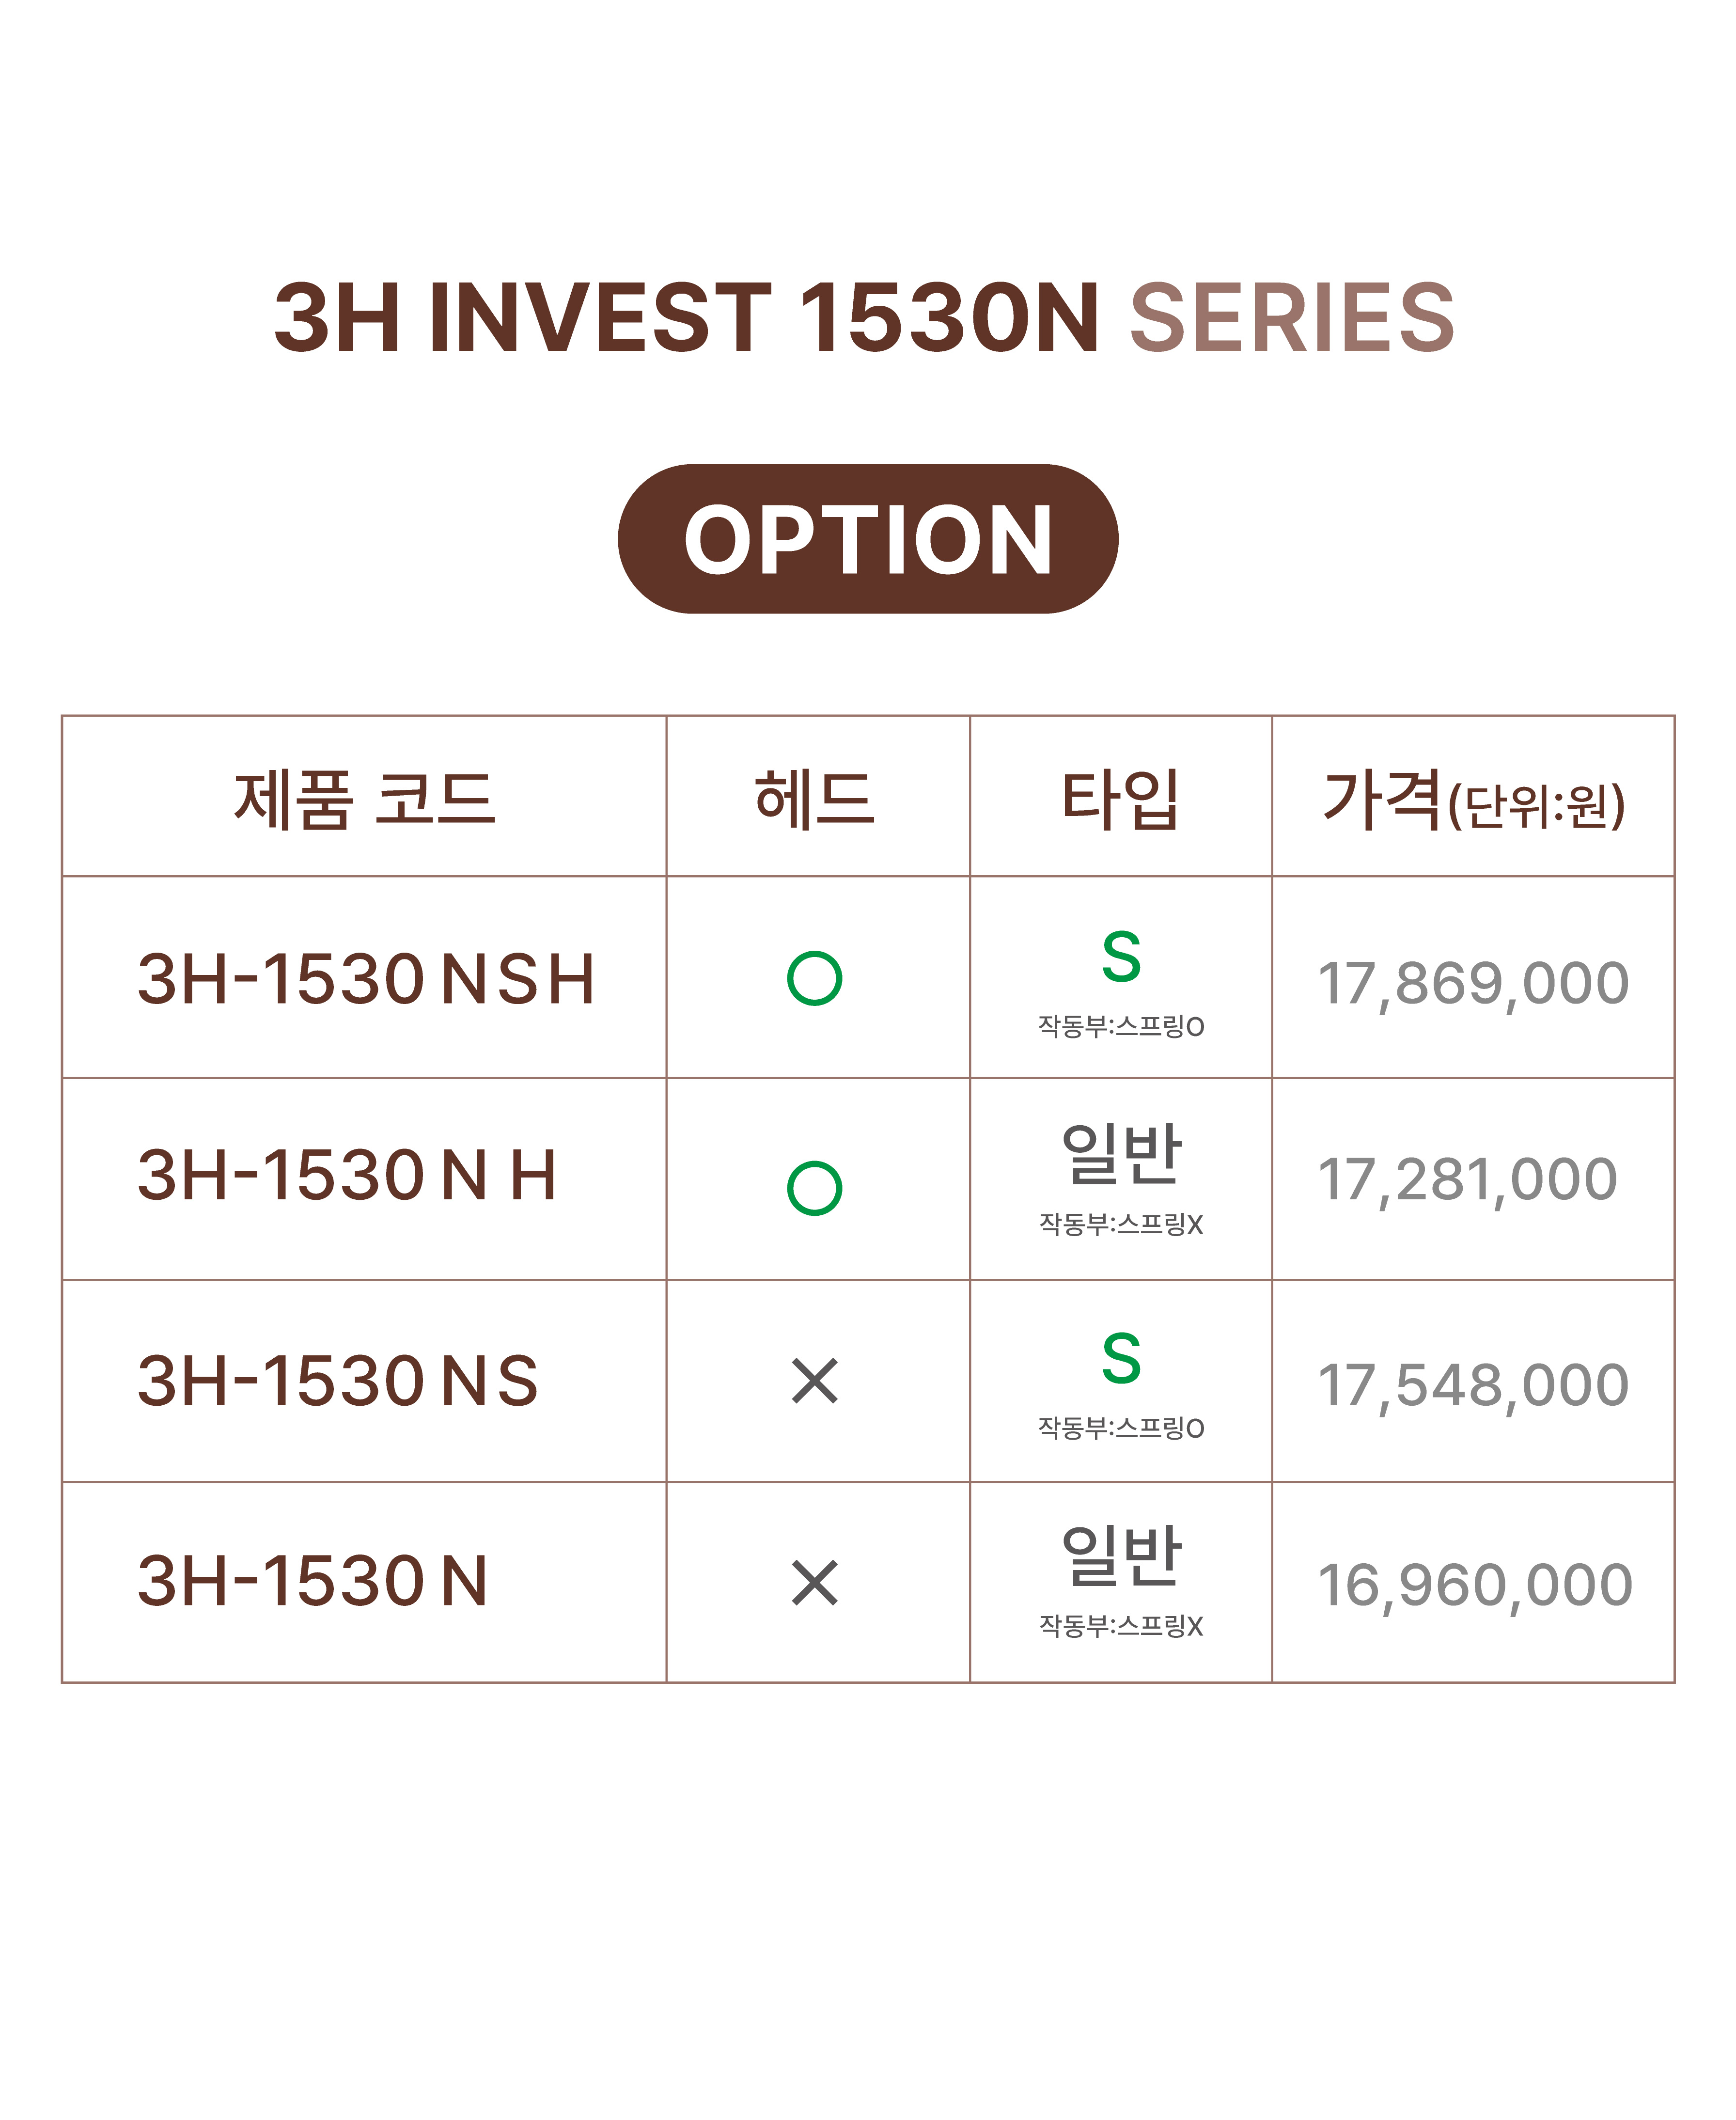
Task: Click the price 17,548,000
Action: 1472,1385
